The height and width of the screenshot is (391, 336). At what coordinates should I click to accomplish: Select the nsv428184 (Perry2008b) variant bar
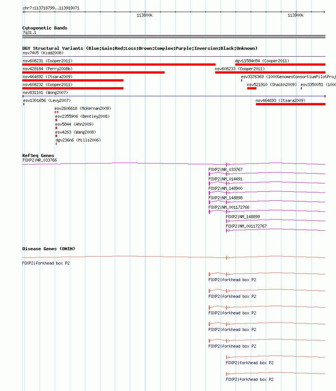pyautogui.click(x=93, y=72)
